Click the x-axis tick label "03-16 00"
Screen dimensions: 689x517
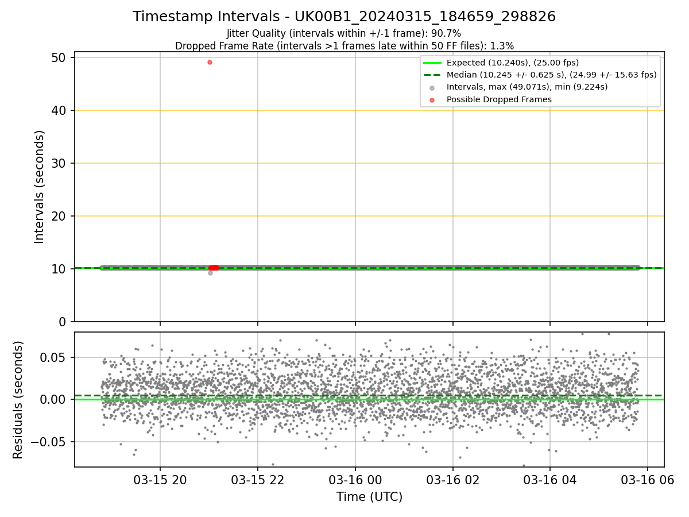click(x=355, y=479)
